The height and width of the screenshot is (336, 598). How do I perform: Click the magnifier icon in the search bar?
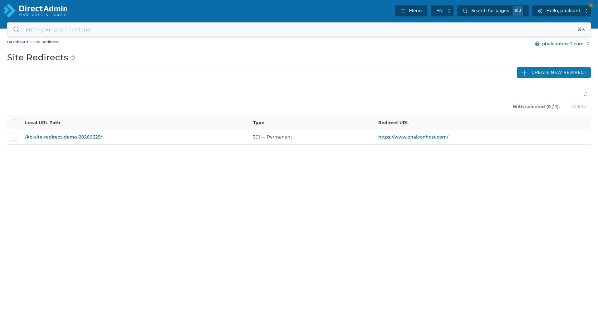coord(16,30)
